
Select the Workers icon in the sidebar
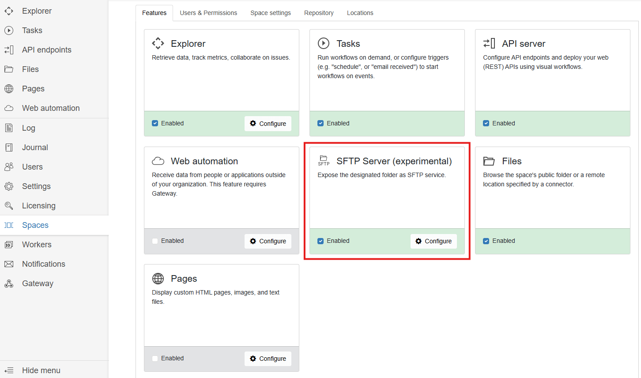tap(9, 245)
